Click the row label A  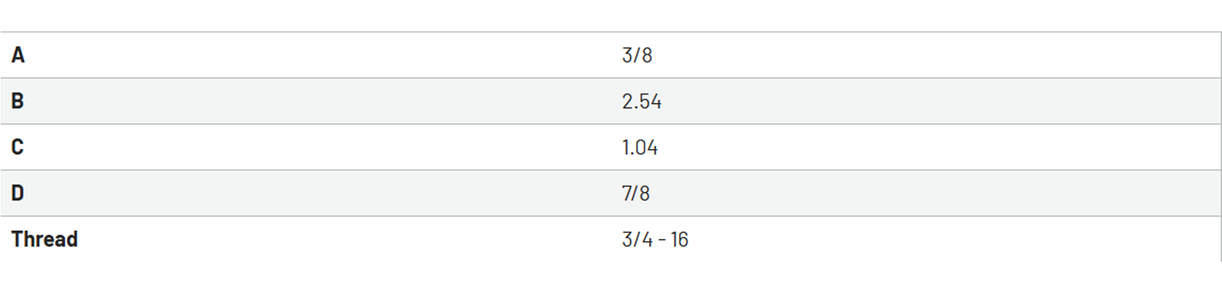coord(18,54)
